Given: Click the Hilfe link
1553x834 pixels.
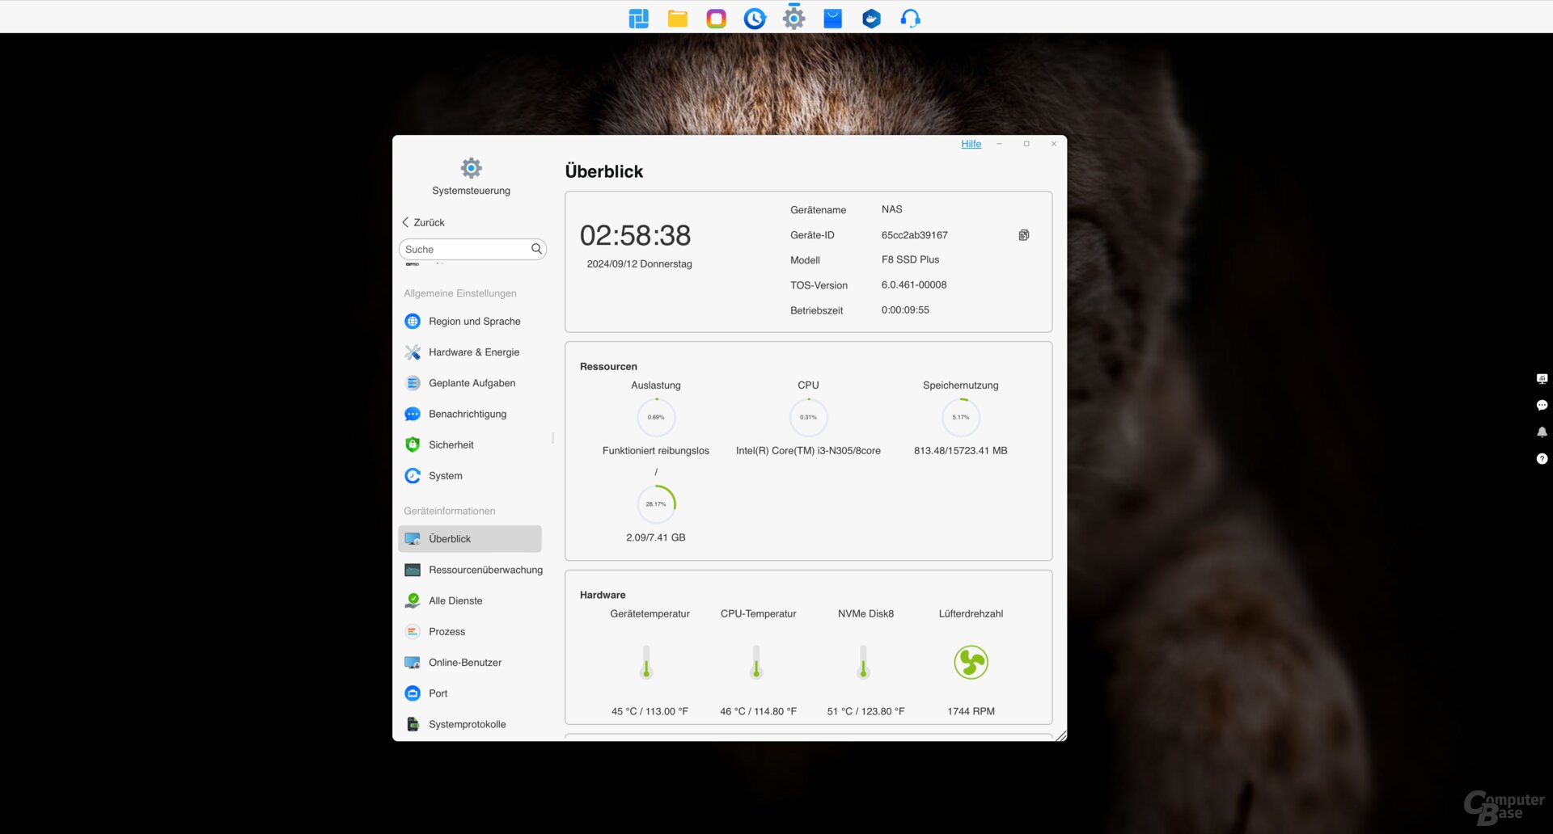Looking at the screenshot, I should [971, 144].
